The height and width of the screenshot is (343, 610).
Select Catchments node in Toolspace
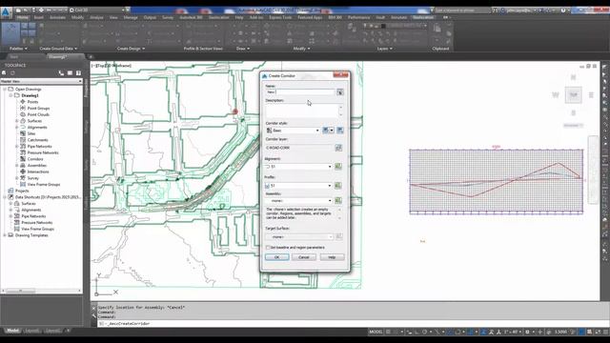38,140
